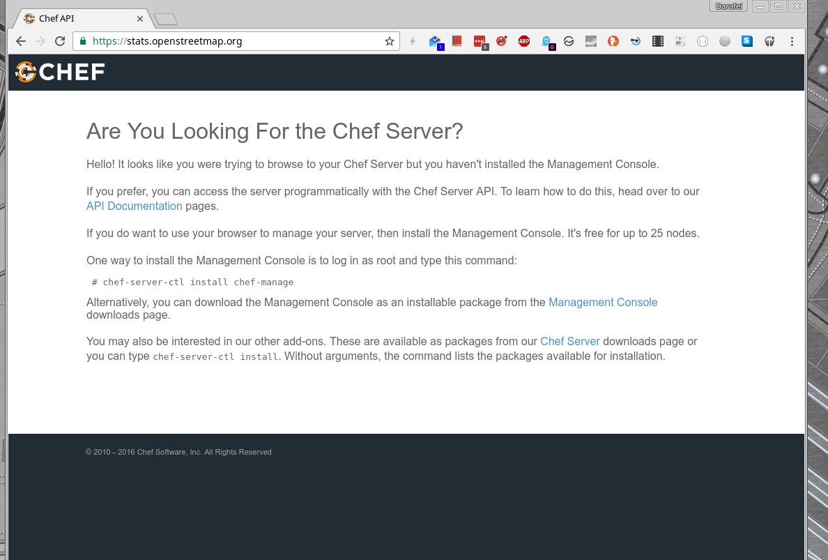
Task: Click the inline 'chef-server-ctl install' code text
Action: [215, 356]
